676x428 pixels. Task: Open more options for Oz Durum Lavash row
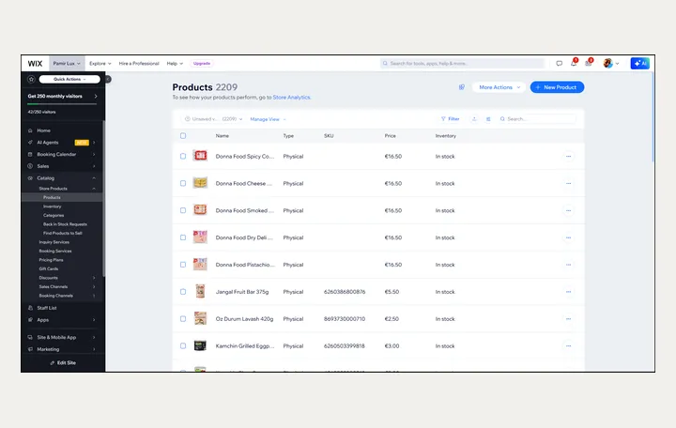click(568, 319)
